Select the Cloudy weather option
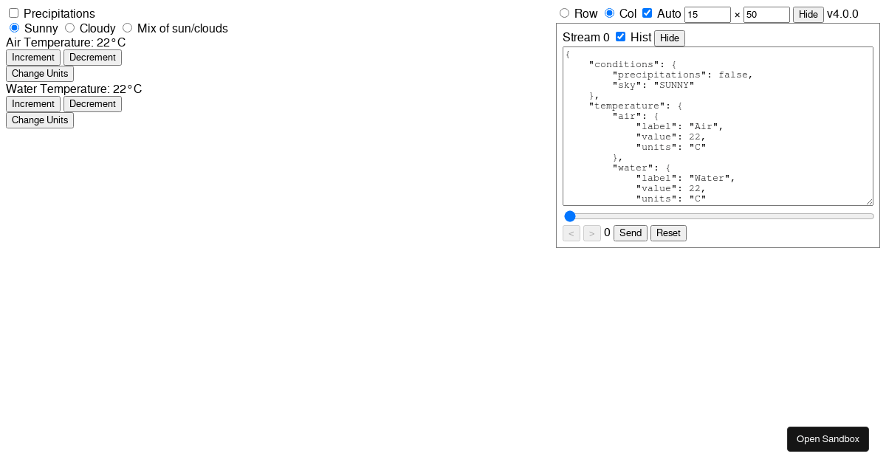886x465 pixels. (x=70, y=27)
